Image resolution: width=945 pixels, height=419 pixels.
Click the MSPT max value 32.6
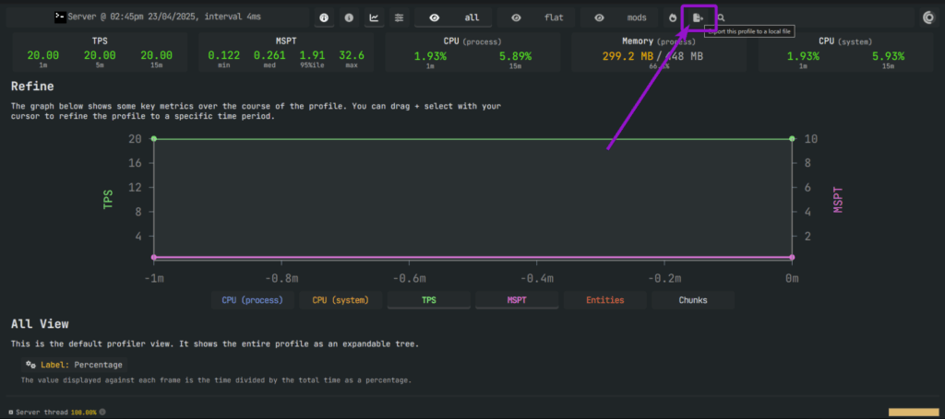tap(352, 55)
